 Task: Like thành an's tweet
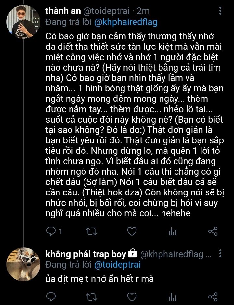(x=131, y=231)
